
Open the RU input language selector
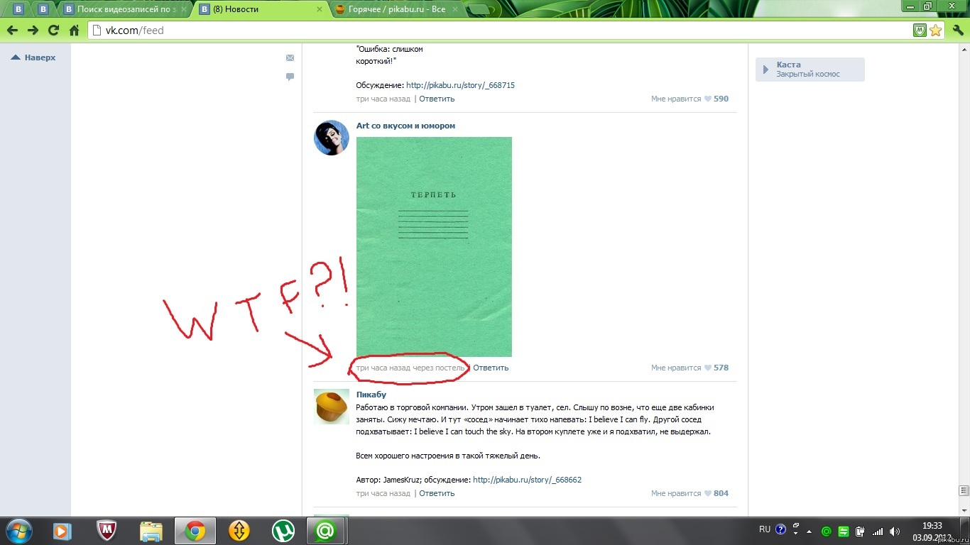[764, 529]
